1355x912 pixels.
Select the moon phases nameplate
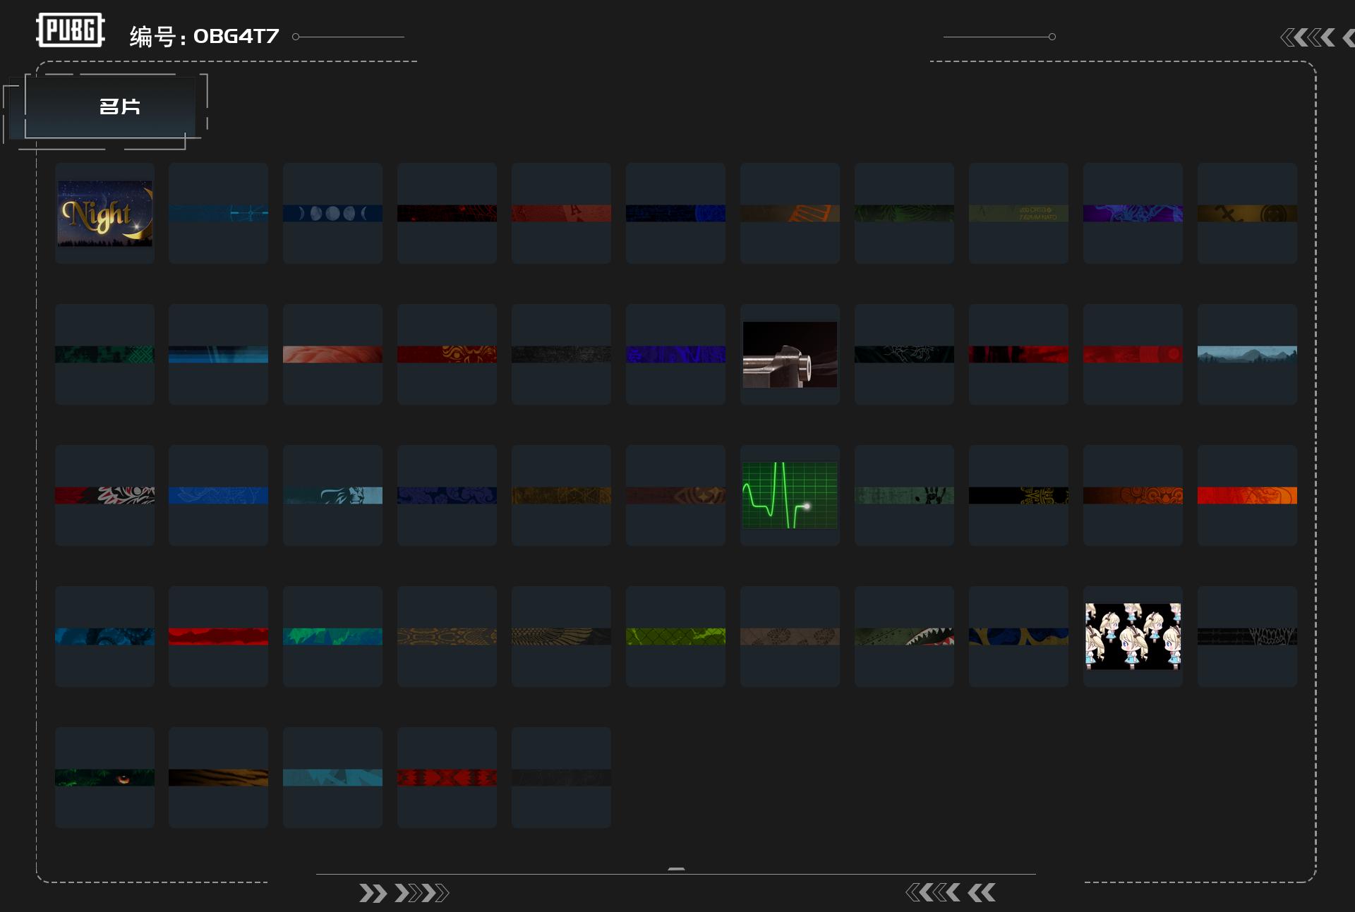tap(332, 213)
